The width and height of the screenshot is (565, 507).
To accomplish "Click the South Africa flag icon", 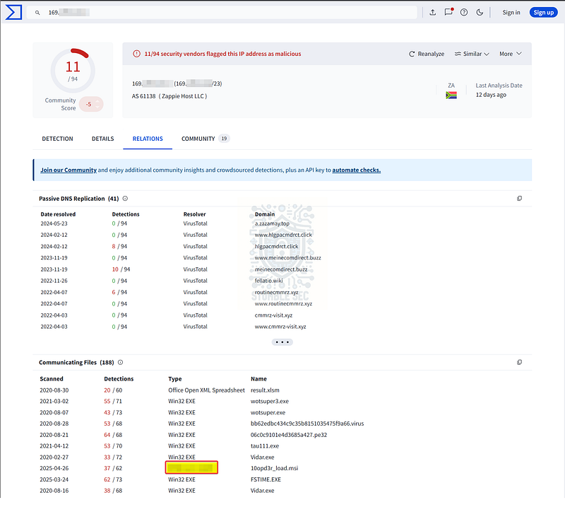I will pos(451,95).
